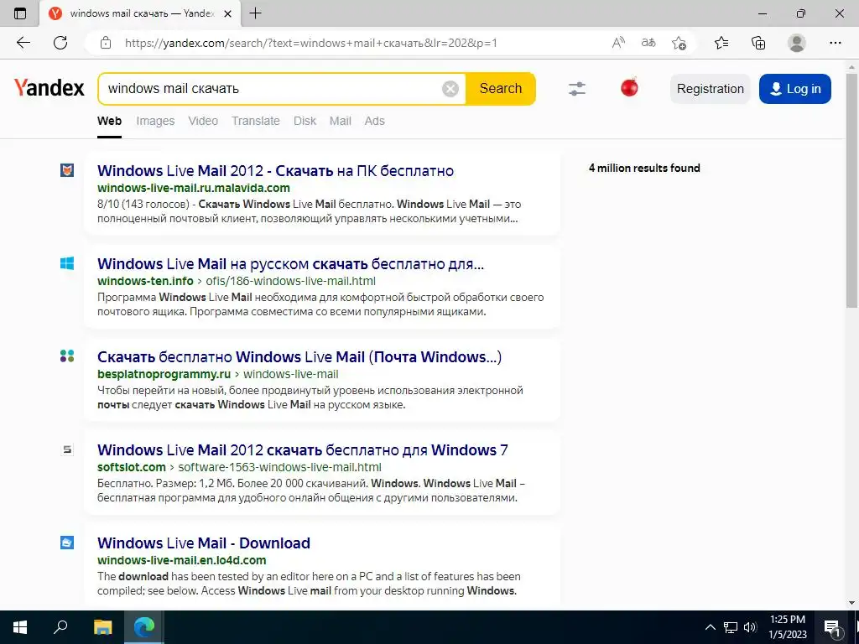Open Windows Live Mail 2012 softslot result
Image resolution: width=859 pixels, height=644 pixels.
[303, 450]
